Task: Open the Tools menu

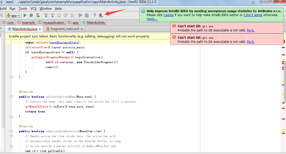Action: (x=23, y=9)
